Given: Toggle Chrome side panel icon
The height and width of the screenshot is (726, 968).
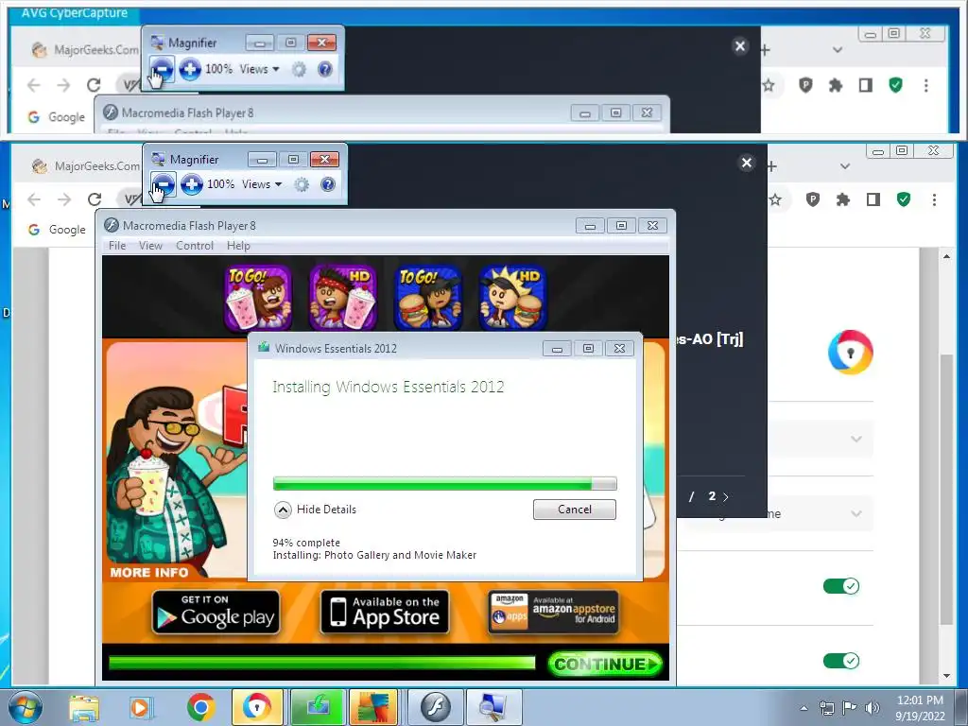Looking at the screenshot, I should (873, 199).
